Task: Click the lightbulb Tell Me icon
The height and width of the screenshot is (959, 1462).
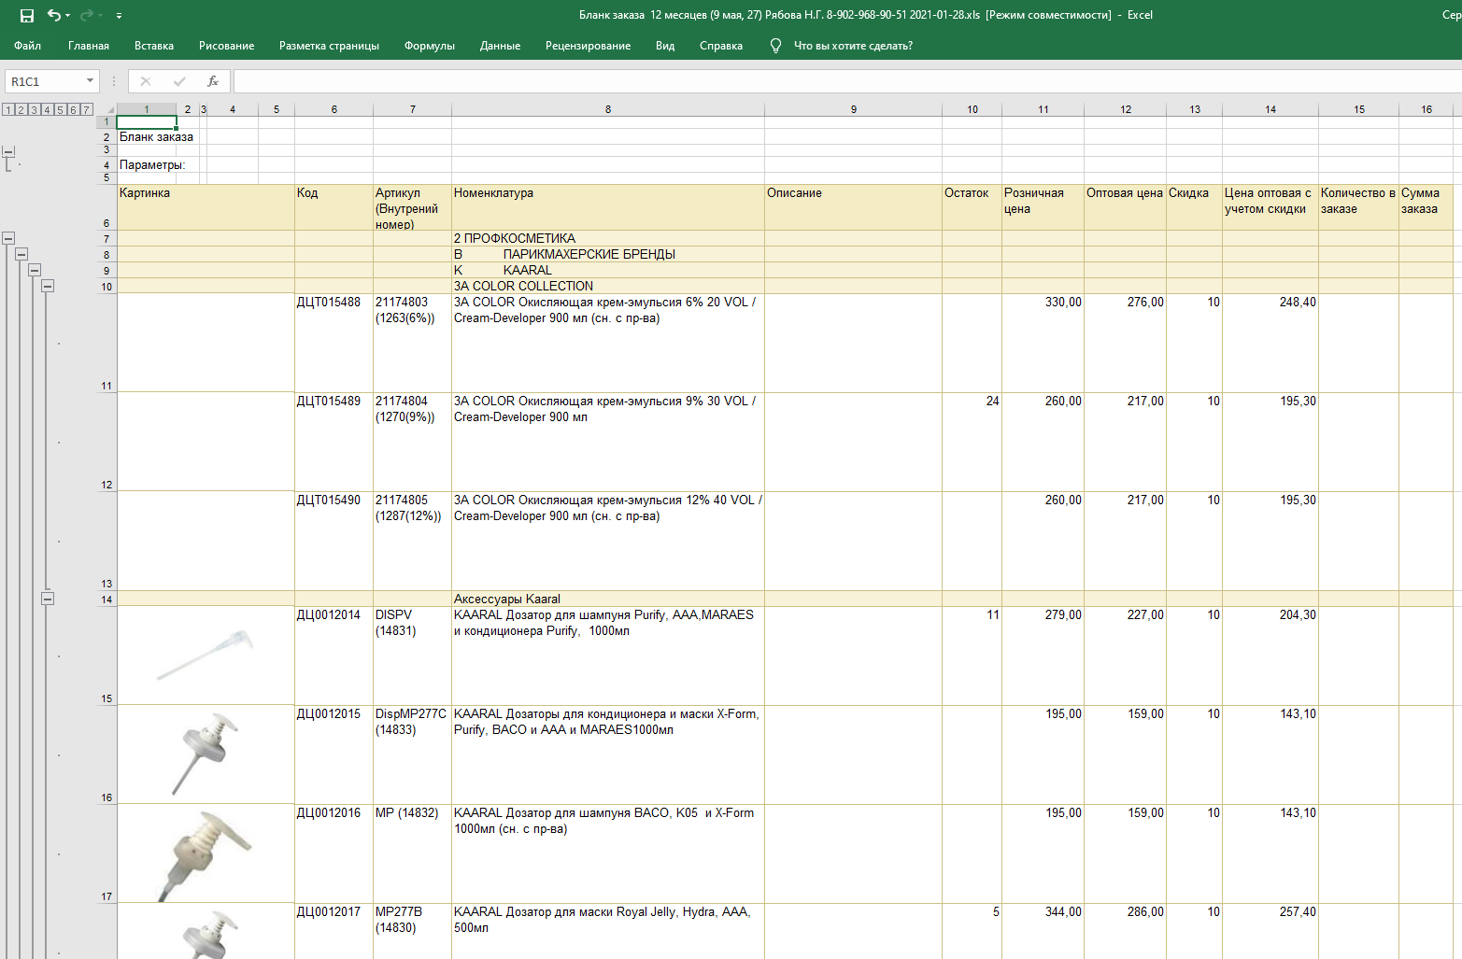Action: click(x=775, y=46)
